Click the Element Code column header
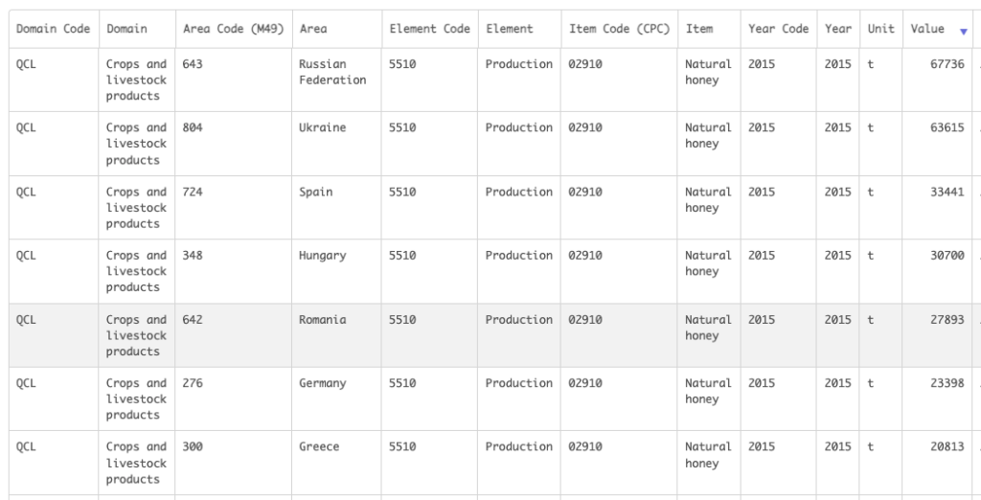This screenshot has height=500, width=981. [429, 29]
